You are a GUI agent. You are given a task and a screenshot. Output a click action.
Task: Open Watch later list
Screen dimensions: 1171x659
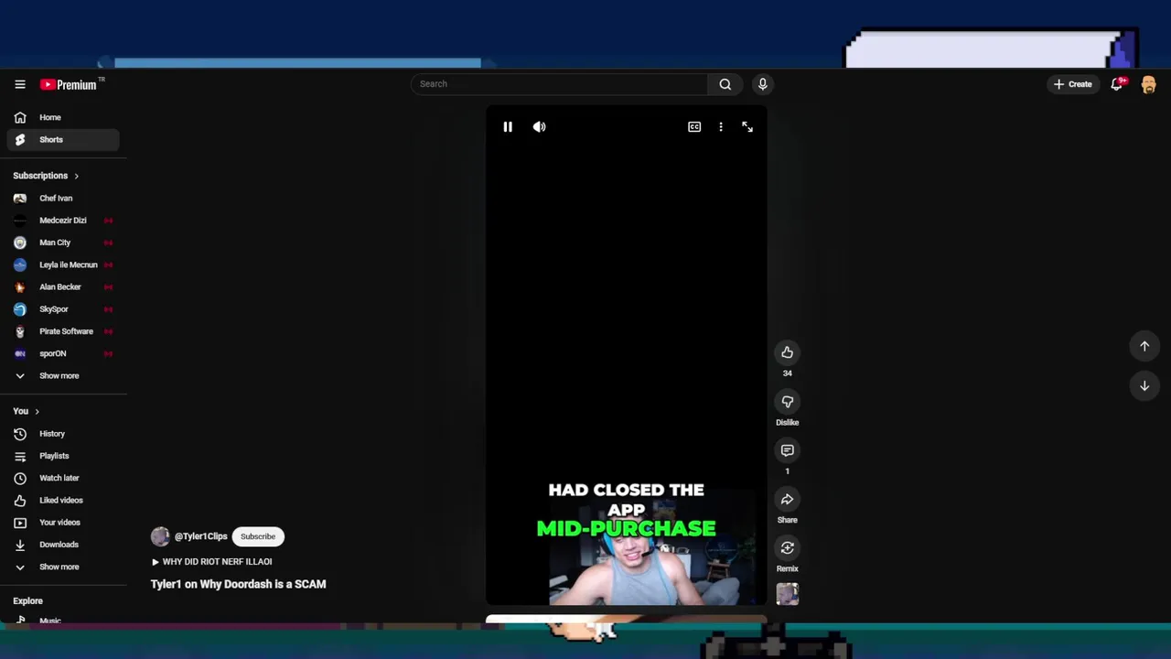tap(63, 478)
